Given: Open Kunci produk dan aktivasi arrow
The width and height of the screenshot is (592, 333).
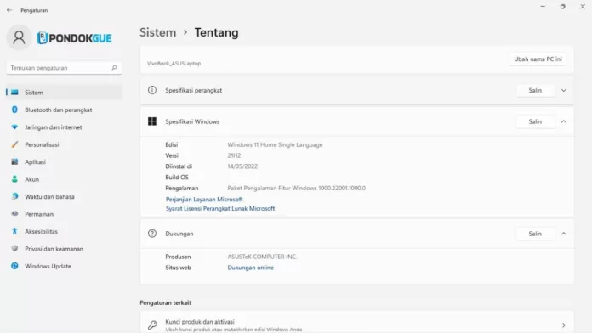Looking at the screenshot, I should pyautogui.click(x=564, y=325).
